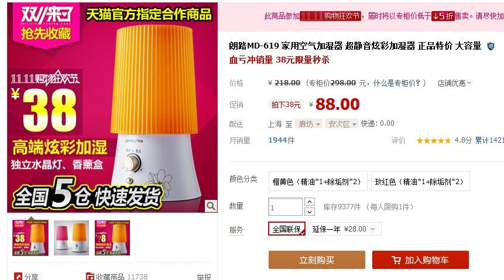This screenshot has height=280, width=504.
Task: Click the 举报 report link
Action: tap(204, 276)
